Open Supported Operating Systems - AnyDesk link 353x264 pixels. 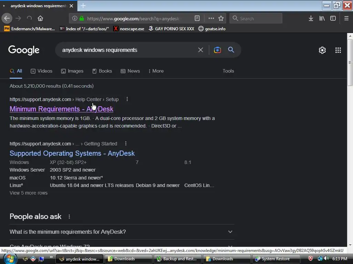(72, 153)
